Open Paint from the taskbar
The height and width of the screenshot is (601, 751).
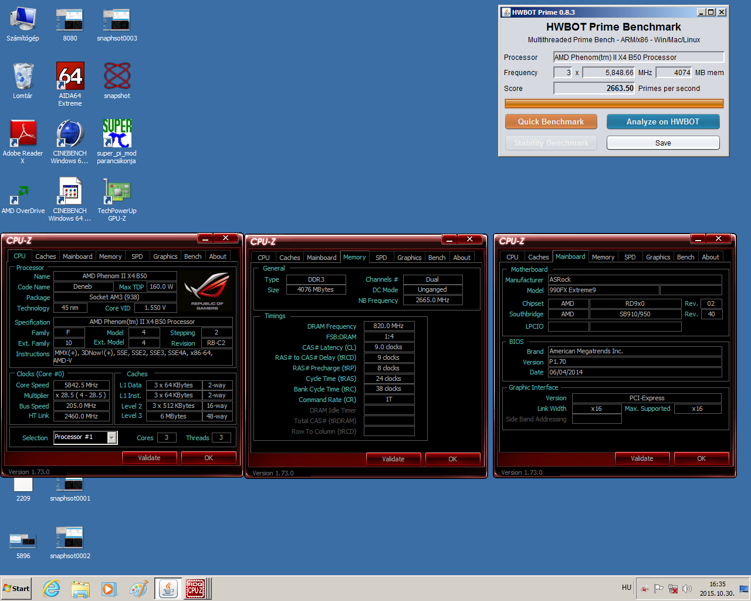138,589
